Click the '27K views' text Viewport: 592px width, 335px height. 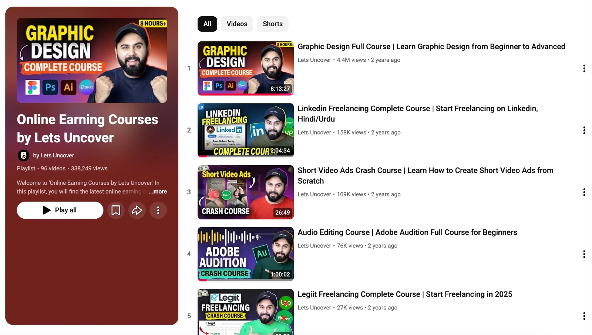[350, 308]
